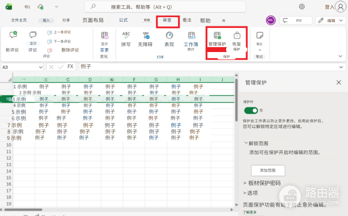This screenshot has width=348, height=216.
Task: Select row 12 header
Action: (x=8, y=158)
